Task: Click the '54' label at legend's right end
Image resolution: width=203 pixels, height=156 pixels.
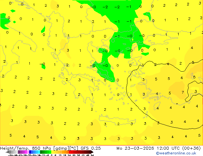Action: click(92, 155)
